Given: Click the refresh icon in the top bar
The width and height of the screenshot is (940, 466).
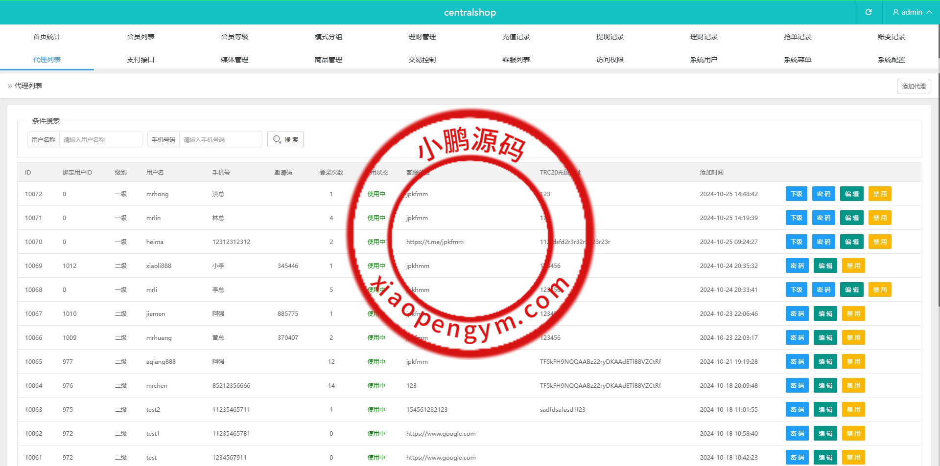Looking at the screenshot, I should click(869, 12).
